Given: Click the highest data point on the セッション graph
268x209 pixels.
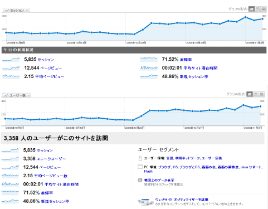Looking at the screenshot, I should [x=245, y=17].
